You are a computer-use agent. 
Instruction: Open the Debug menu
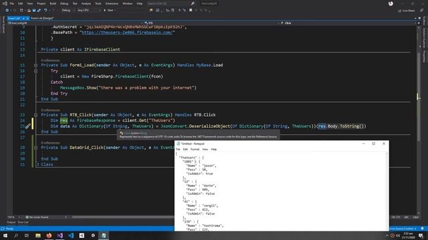point(64,3)
